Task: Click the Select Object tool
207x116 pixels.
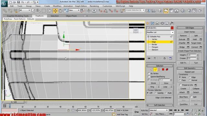Action: pyautogui.click(x=33, y=11)
